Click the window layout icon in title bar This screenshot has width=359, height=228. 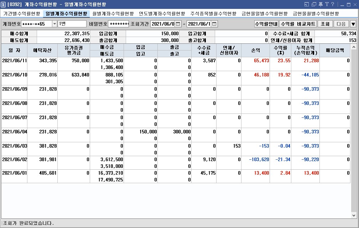pyautogui.click(x=307, y=4)
